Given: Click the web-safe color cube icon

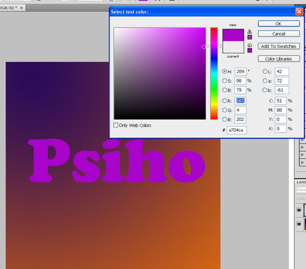Looking at the screenshot, I should click(250, 45).
